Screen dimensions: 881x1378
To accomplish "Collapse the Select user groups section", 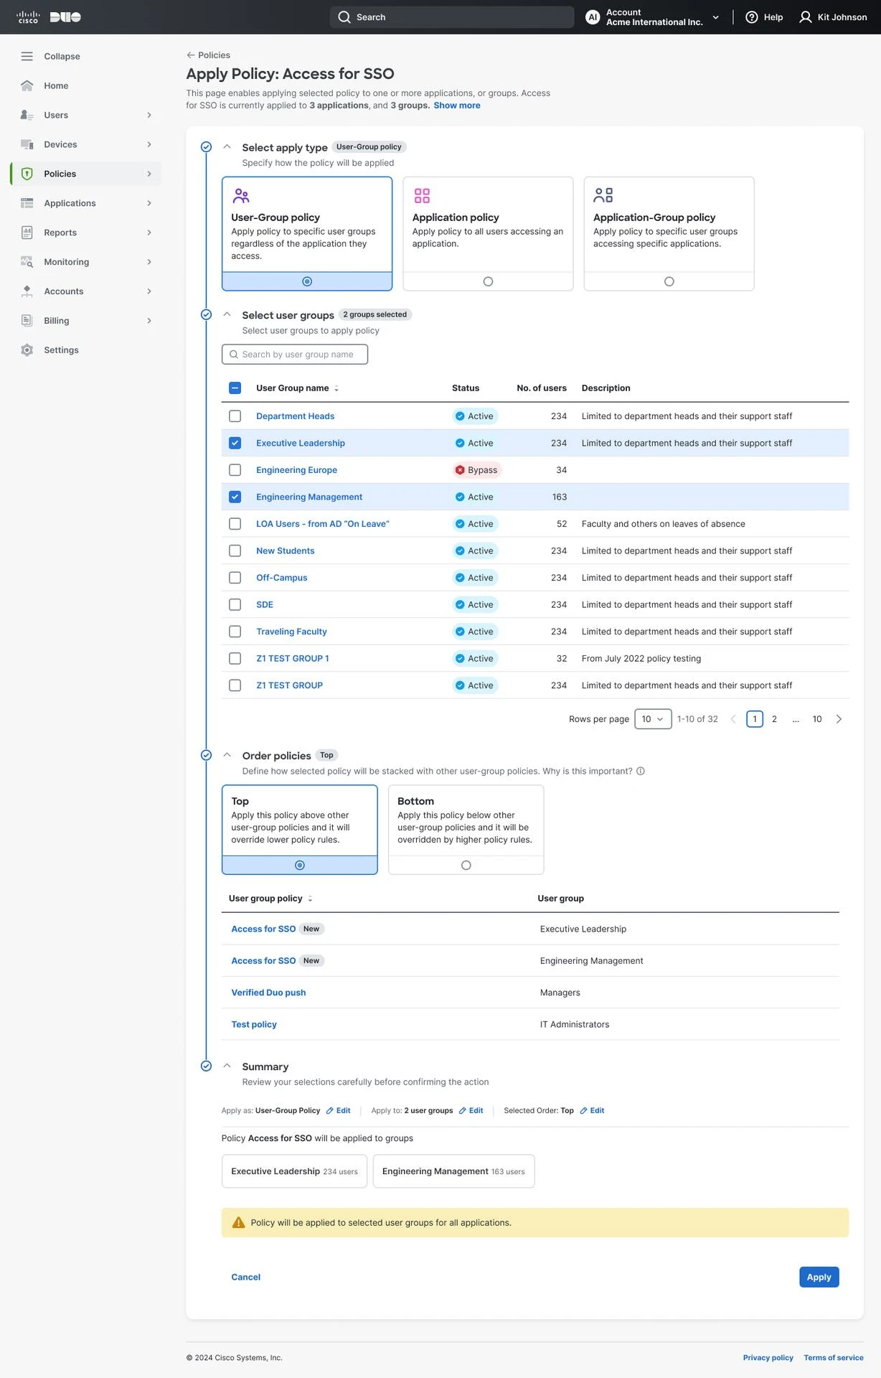I will 227,314.
